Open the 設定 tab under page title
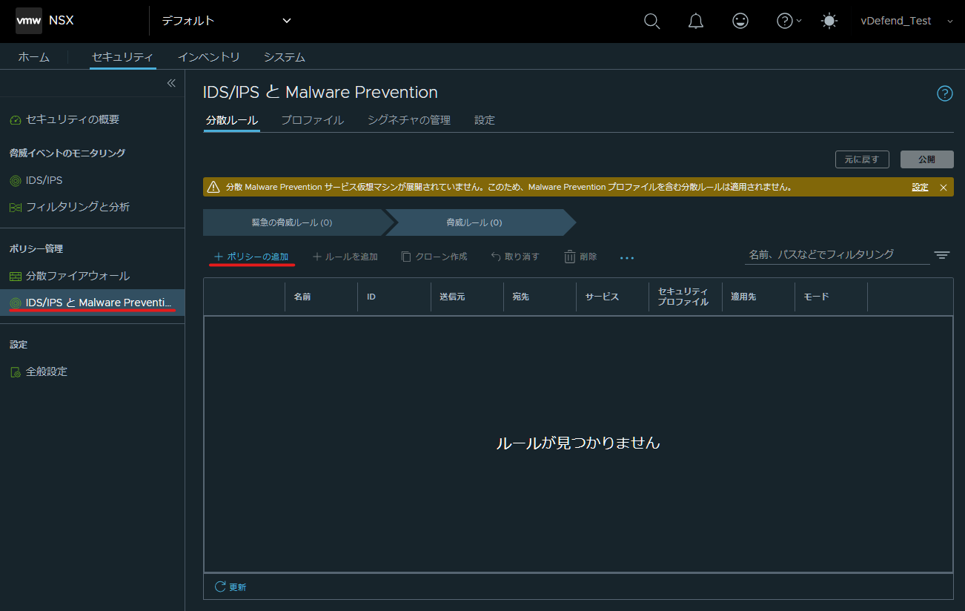This screenshot has height=611, width=965. tap(485, 120)
